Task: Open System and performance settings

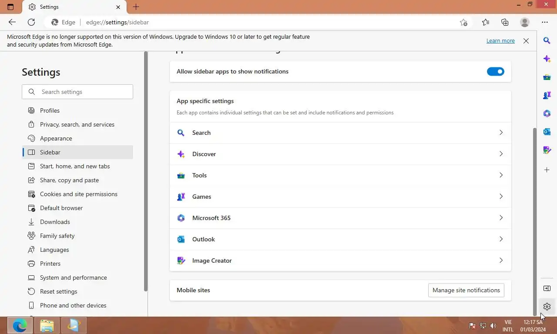Action: coord(77,277)
